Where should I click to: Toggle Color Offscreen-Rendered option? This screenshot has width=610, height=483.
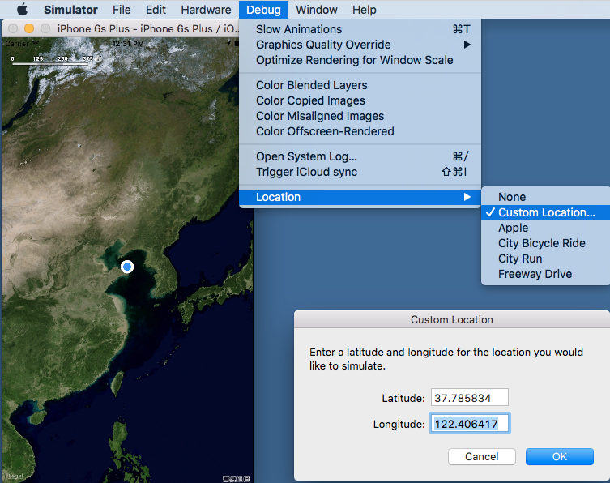pos(325,131)
